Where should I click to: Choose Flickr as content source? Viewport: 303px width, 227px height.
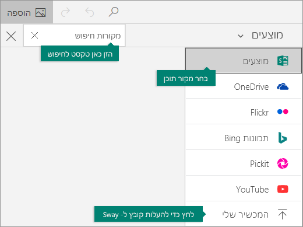coord(244,112)
